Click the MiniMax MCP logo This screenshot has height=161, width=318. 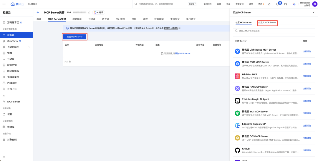pos(237,76)
